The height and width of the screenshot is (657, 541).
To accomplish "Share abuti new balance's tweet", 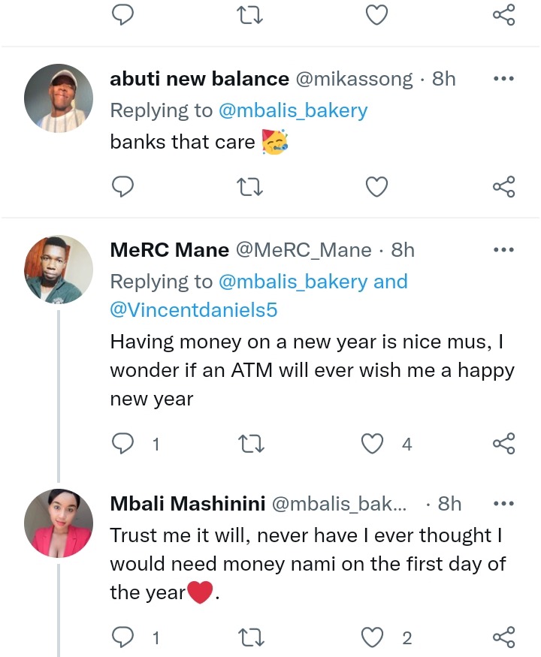I will [503, 186].
